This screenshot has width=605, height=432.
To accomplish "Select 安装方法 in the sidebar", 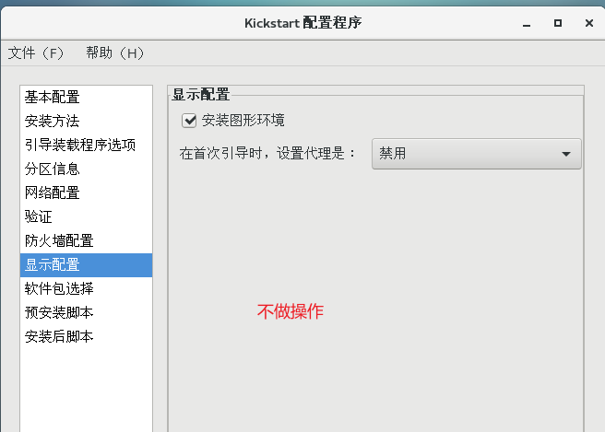I will (86, 121).
